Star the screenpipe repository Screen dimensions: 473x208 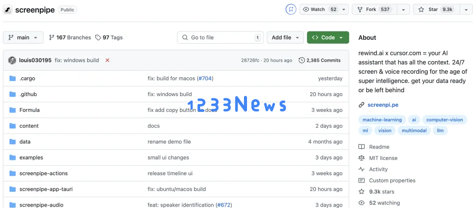pos(436,9)
